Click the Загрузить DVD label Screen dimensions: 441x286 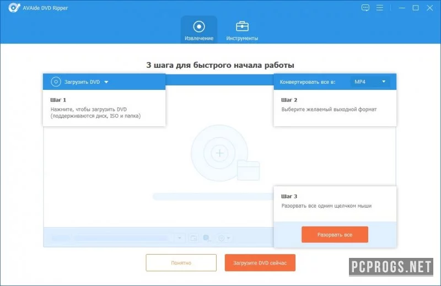point(82,82)
